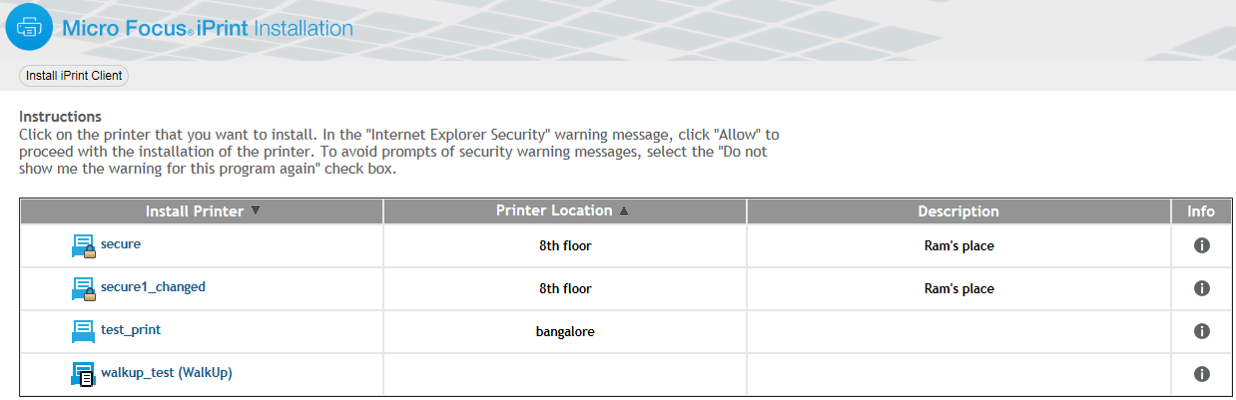1236x400 pixels.
Task: Click the test_print printer icon
Action: click(x=83, y=331)
